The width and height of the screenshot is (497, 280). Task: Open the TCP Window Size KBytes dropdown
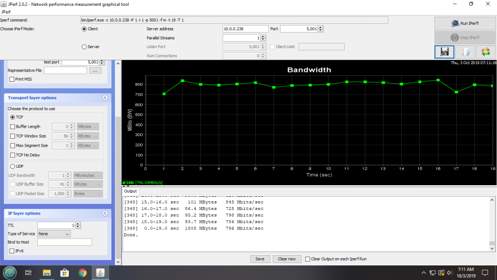coord(88,136)
